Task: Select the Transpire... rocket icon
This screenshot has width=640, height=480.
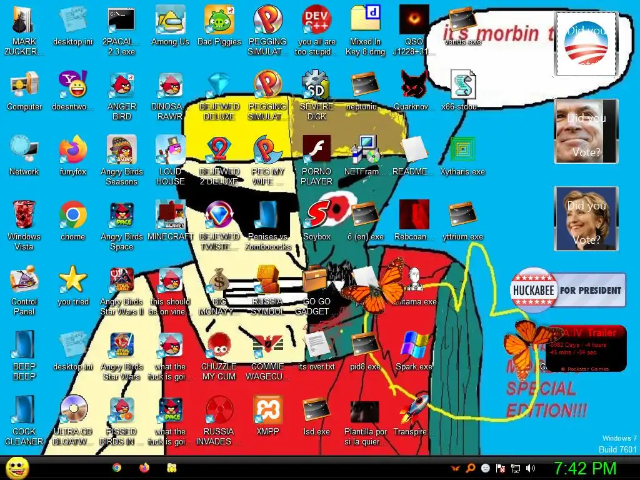Action: (x=414, y=415)
